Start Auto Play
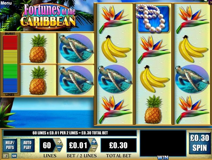 point(27,145)
